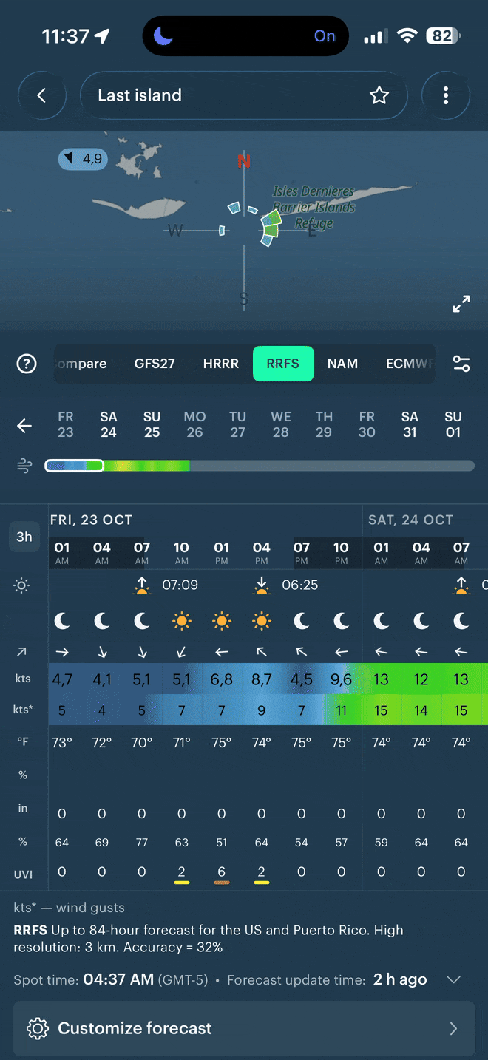Toggle the 3h time step button
The image size is (488, 1060).
tap(24, 537)
